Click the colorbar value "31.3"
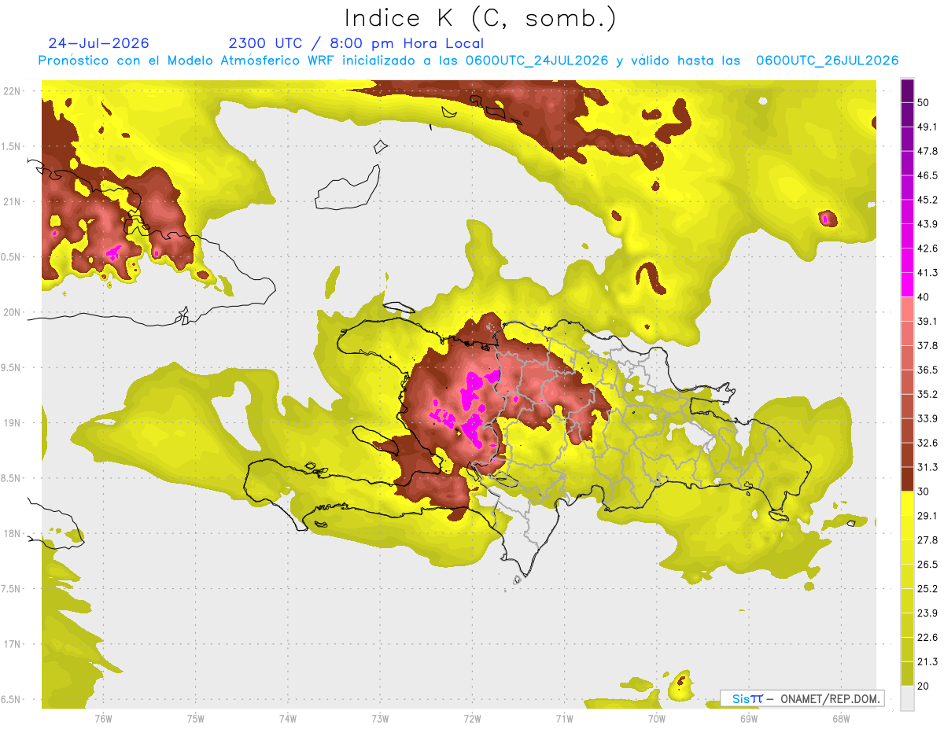The image size is (944, 729). pos(927,467)
